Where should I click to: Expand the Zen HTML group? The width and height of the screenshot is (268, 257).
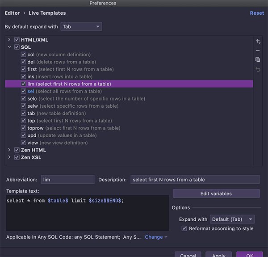(9, 150)
